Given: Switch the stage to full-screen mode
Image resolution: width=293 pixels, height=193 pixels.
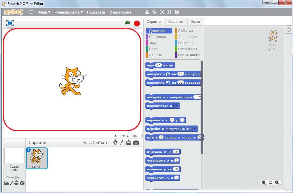Looking at the screenshot, I should (x=10, y=23).
